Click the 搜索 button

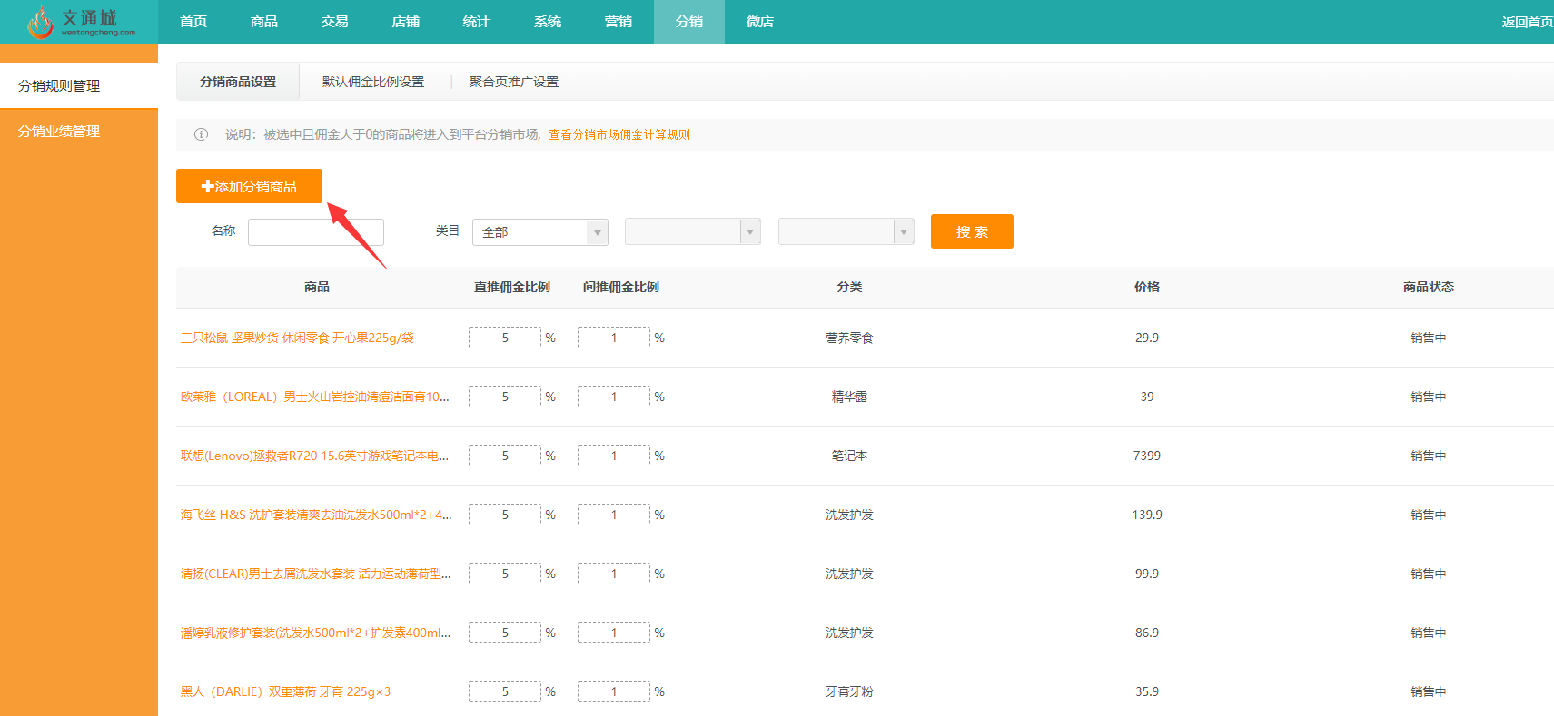972,231
